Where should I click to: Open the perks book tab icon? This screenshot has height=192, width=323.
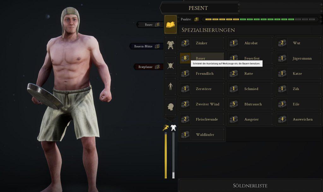(x=171, y=25)
